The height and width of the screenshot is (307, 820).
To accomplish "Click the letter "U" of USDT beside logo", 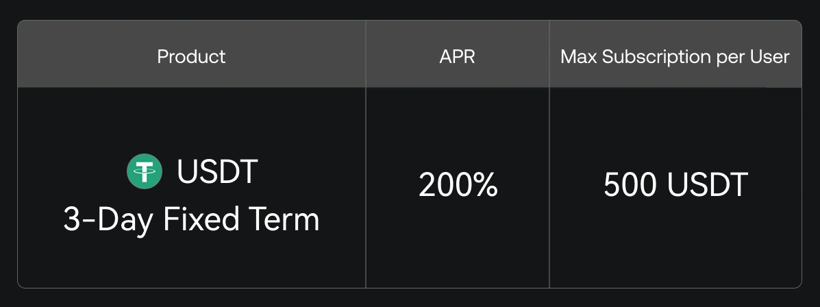I will pos(187,171).
